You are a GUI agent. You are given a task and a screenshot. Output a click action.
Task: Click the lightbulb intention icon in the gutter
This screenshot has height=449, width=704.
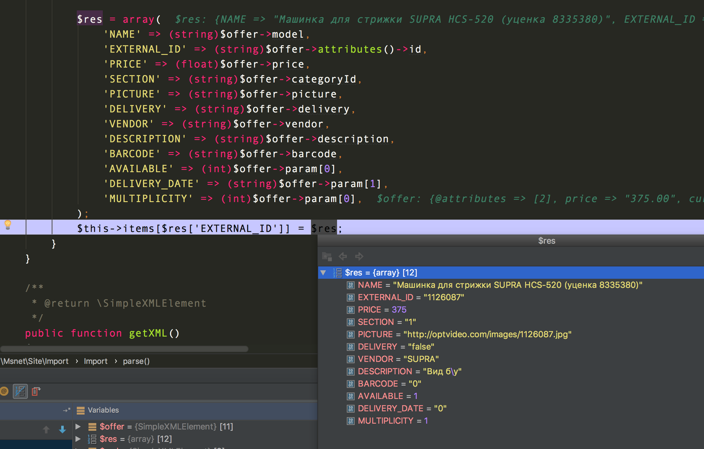(x=8, y=224)
